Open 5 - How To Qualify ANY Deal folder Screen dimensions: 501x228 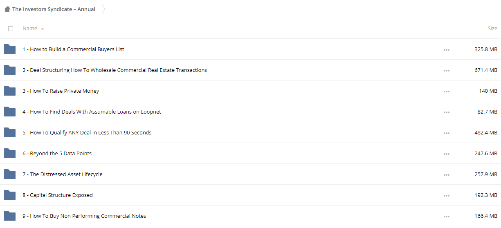87,132
